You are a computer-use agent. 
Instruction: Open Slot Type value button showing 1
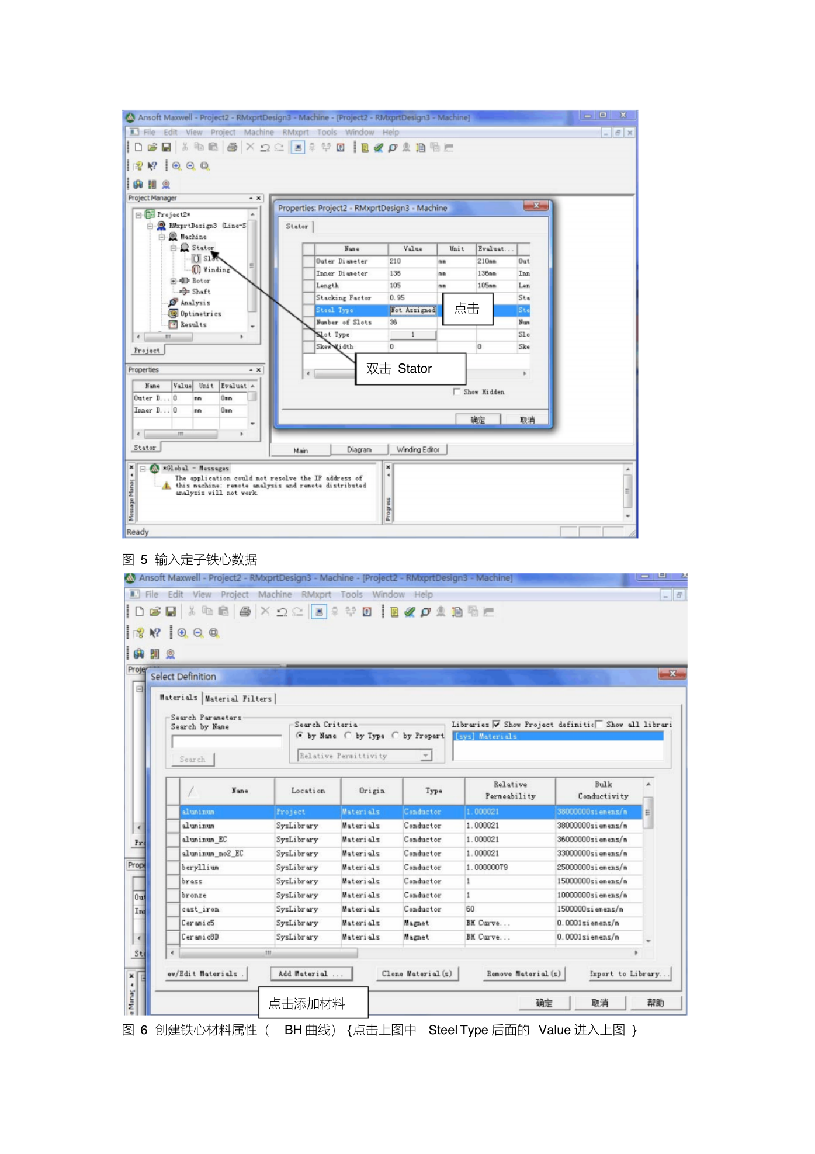(x=412, y=335)
